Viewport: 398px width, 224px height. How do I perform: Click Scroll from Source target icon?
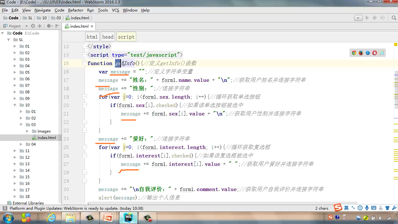point(33,26)
